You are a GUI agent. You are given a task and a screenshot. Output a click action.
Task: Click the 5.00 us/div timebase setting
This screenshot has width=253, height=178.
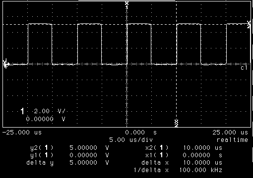[131, 140]
